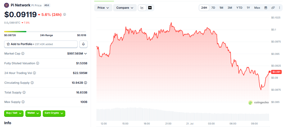Screen dimensions: 286x127
Task: Click the chart's current price marker dot
Action: point(270,72)
